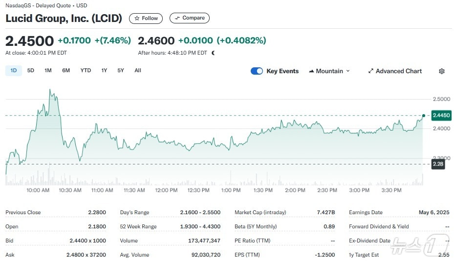Show the 1M chart range
Screen dimensions: 454x262
[48, 71]
